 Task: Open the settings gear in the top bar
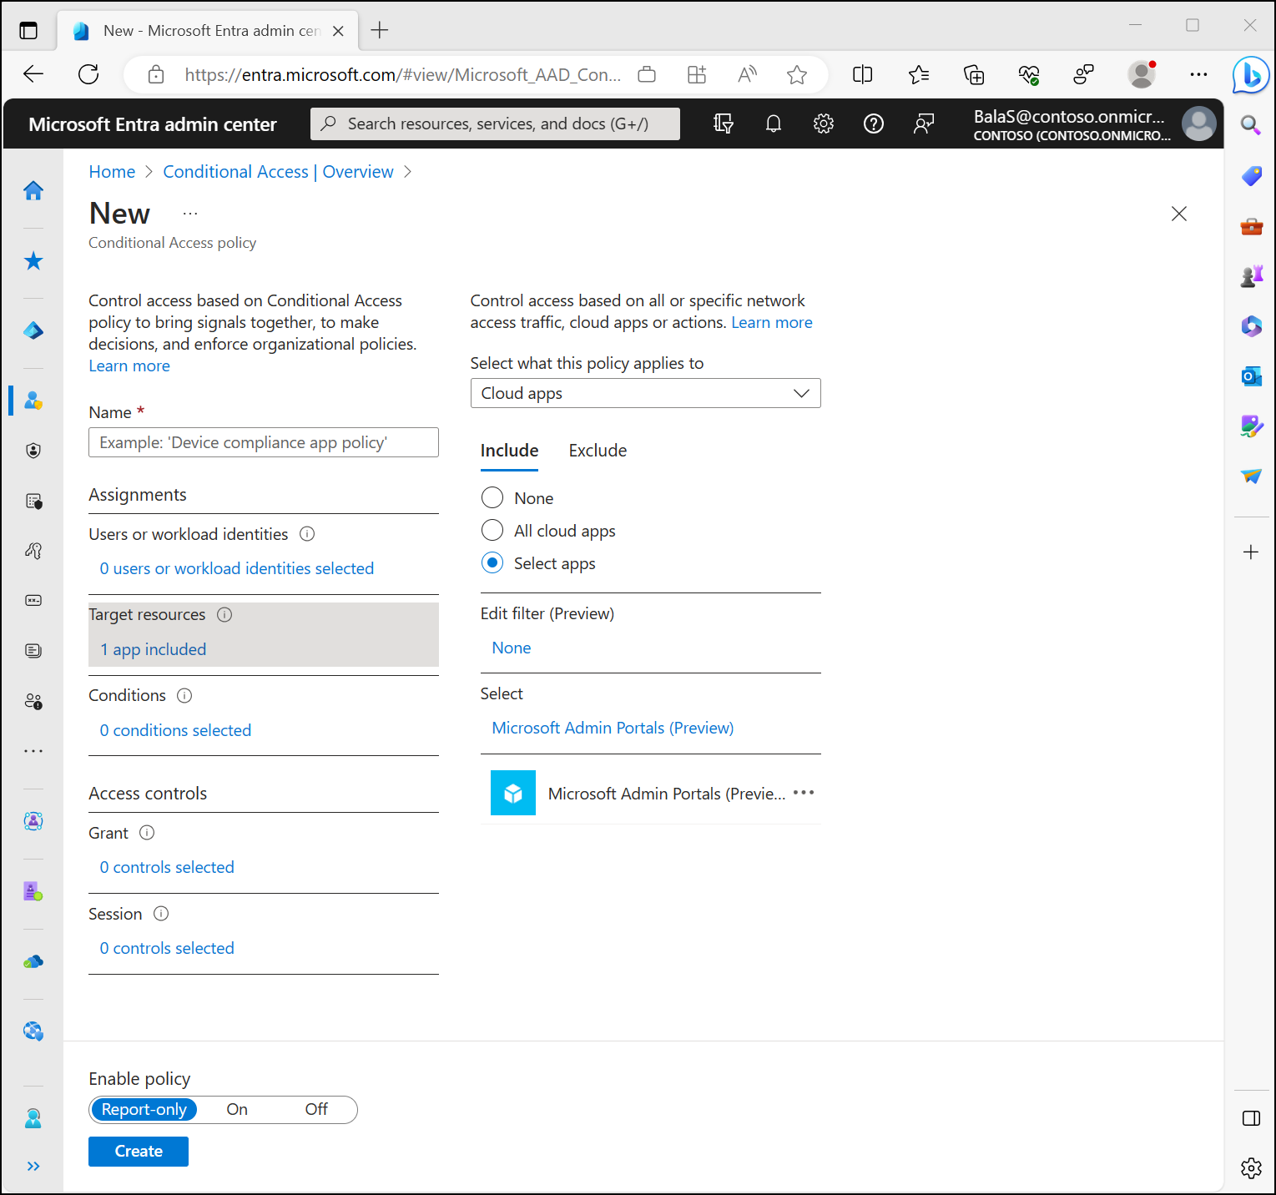click(823, 123)
